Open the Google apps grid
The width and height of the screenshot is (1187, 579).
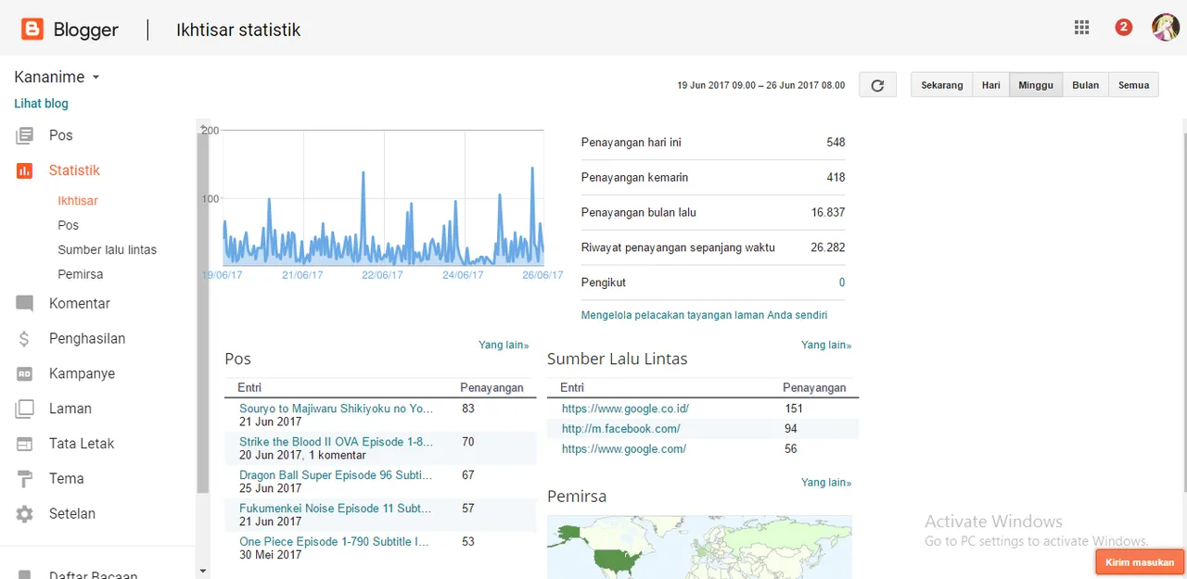coord(1081,28)
